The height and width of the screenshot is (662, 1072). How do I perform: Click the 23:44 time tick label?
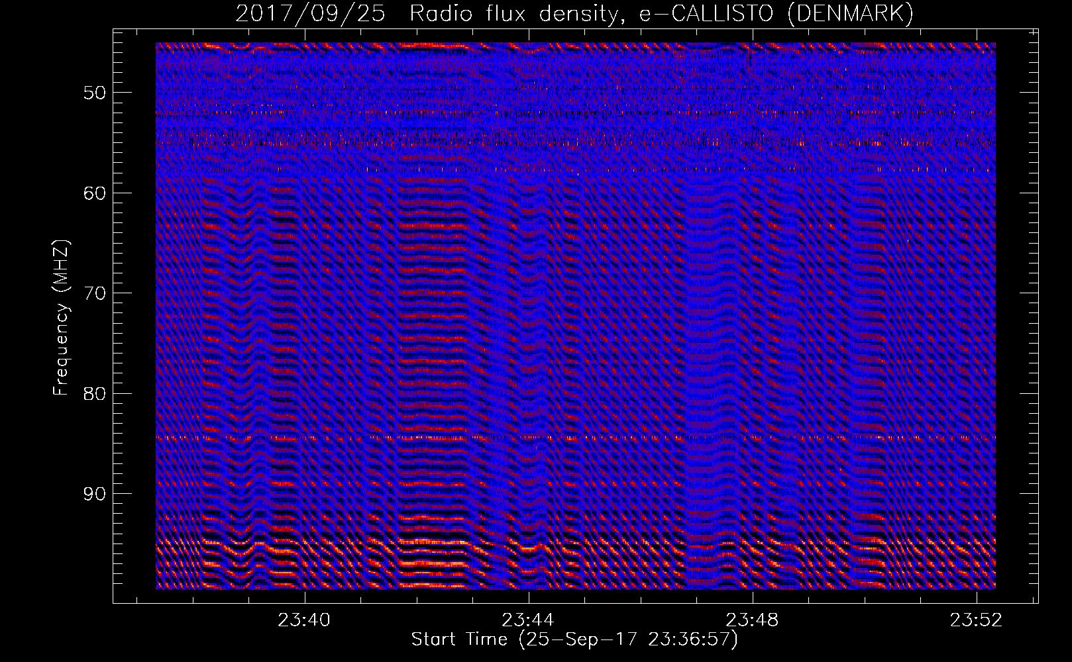tap(528, 620)
